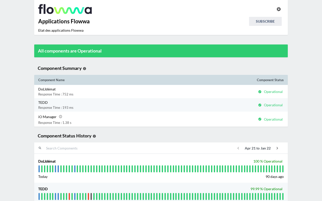Click the All components are Operational banner
The height and width of the screenshot is (201, 322).
click(x=161, y=51)
